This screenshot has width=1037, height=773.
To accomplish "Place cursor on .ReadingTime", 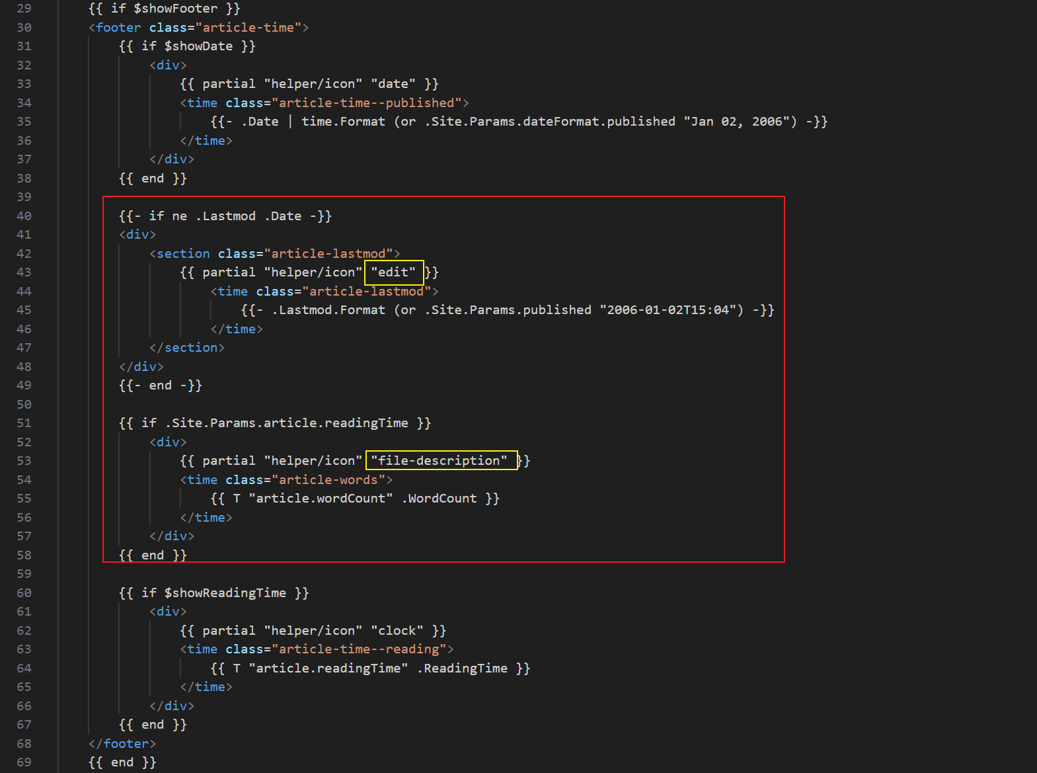I will coord(462,669).
